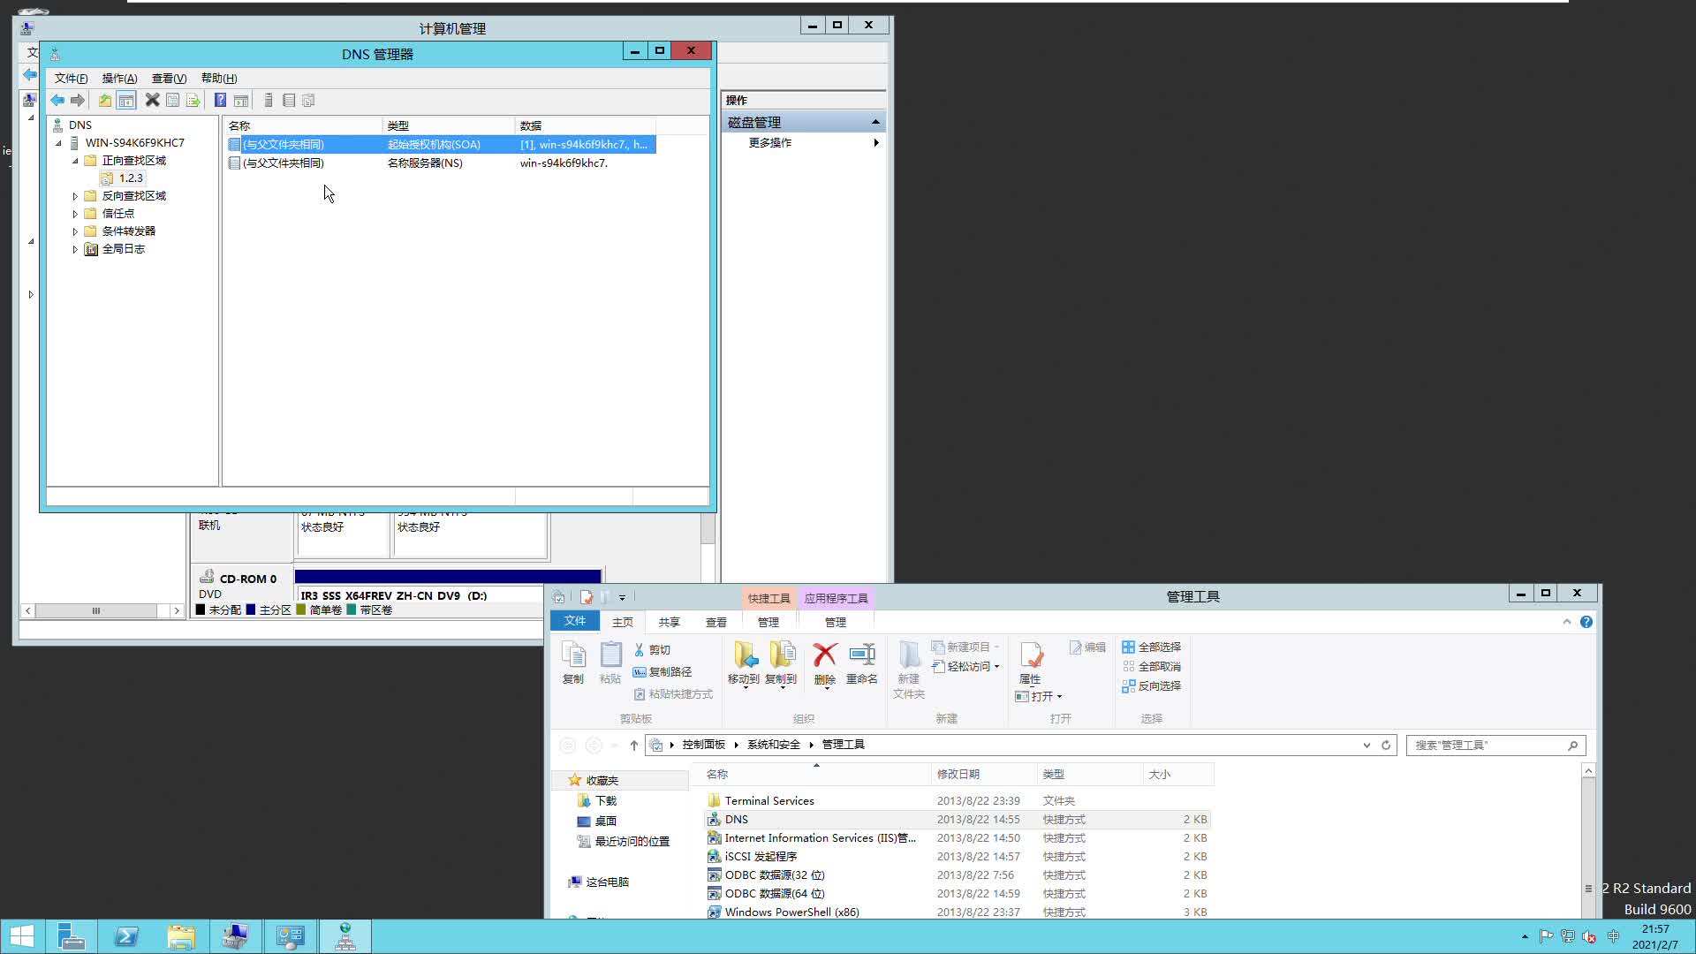Select 全部选择 to select all items
This screenshot has width=1696, height=954.
point(1158,647)
